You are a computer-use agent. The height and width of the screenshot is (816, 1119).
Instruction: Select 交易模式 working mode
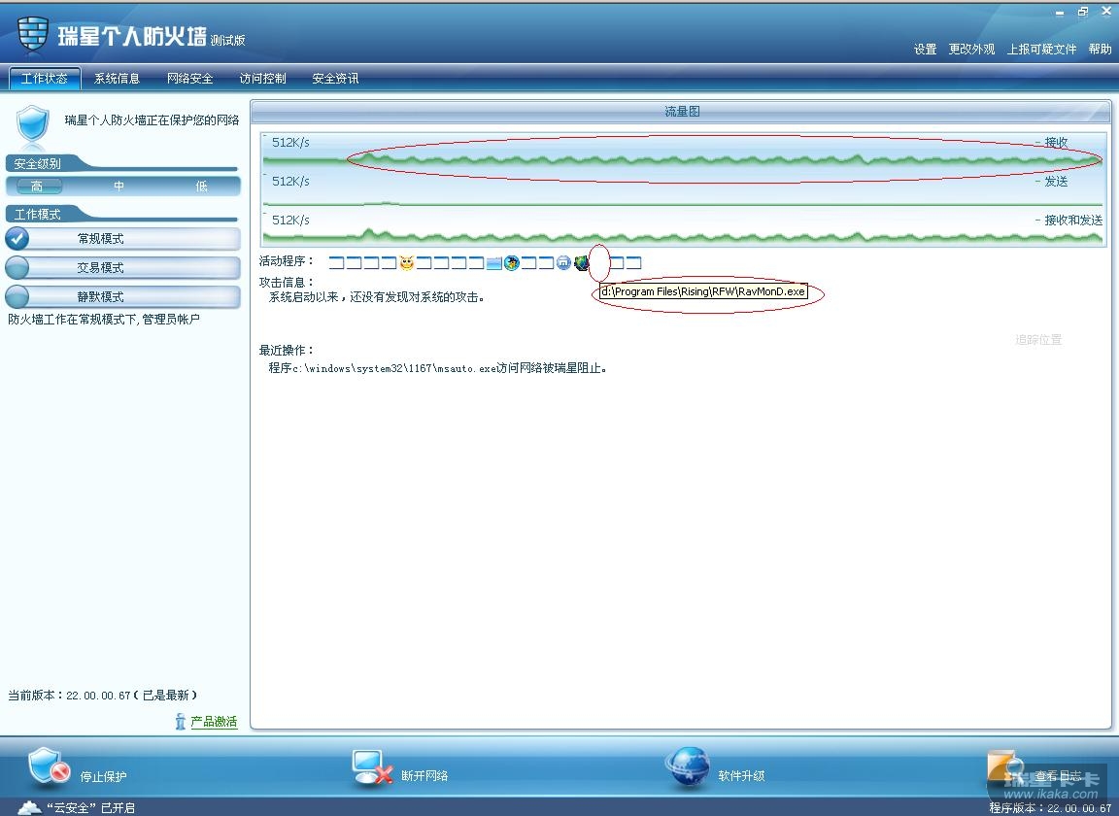point(122,268)
